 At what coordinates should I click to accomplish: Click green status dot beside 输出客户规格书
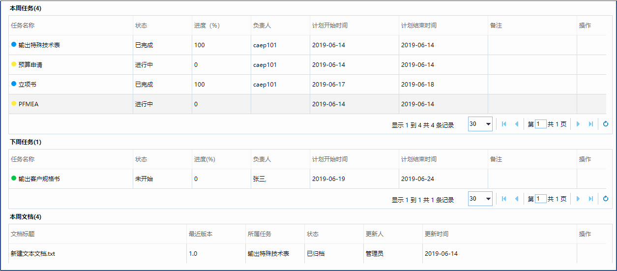(14, 179)
